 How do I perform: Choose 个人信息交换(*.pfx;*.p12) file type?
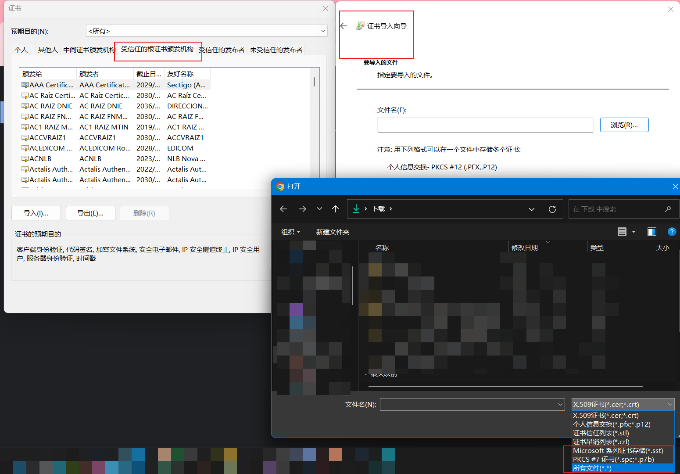pos(623,424)
